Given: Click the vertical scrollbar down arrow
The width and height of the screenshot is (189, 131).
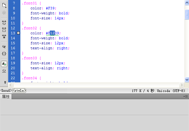Looking at the screenshot, I should click(186, 80).
